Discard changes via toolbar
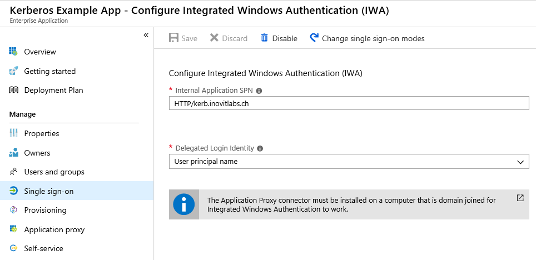 [x=229, y=38]
